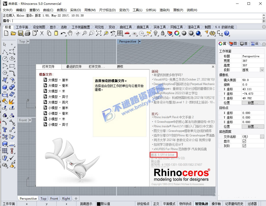This screenshot has height=206, width=266.
Task: Click the Zoom Window magnifier icon
Action: [91, 33]
